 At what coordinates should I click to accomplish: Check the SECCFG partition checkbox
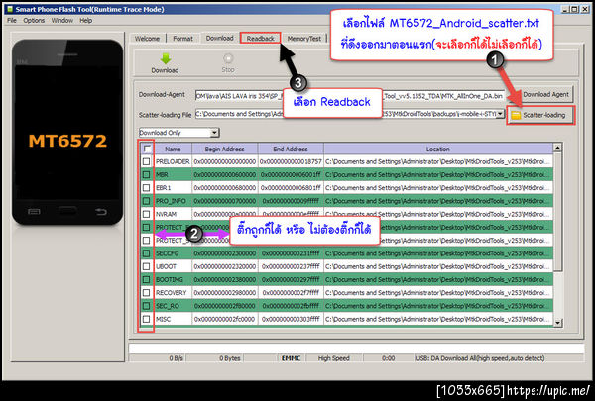[x=146, y=253]
